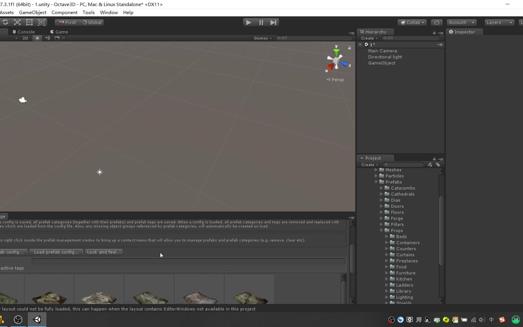Toggle scene audio
The width and height of the screenshot is (523, 327).
pyautogui.click(x=47, y=38)
